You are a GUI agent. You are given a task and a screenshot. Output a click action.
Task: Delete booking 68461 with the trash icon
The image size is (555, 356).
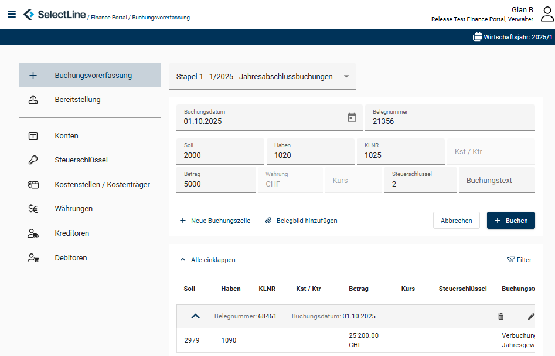tap(500, 316)
